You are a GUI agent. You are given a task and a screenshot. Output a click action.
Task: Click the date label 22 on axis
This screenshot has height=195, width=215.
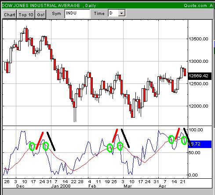pyautogui.click(x=73, y=182)
